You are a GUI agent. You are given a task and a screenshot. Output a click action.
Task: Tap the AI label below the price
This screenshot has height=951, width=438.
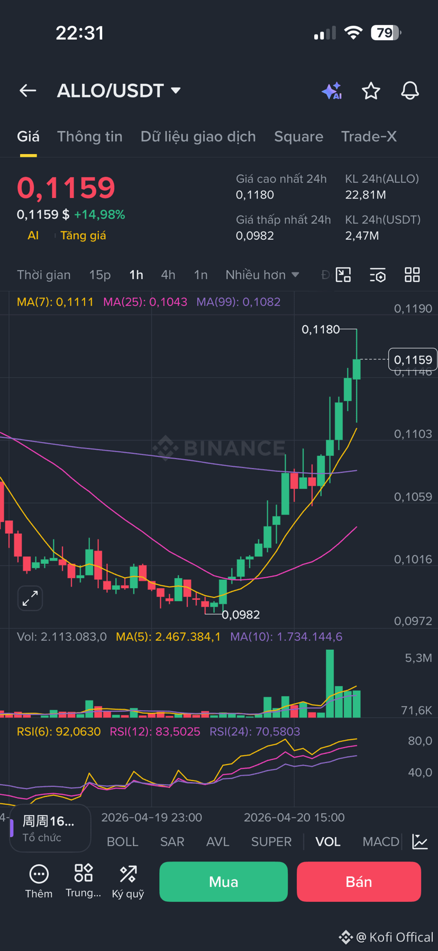[x=33, y=236]
